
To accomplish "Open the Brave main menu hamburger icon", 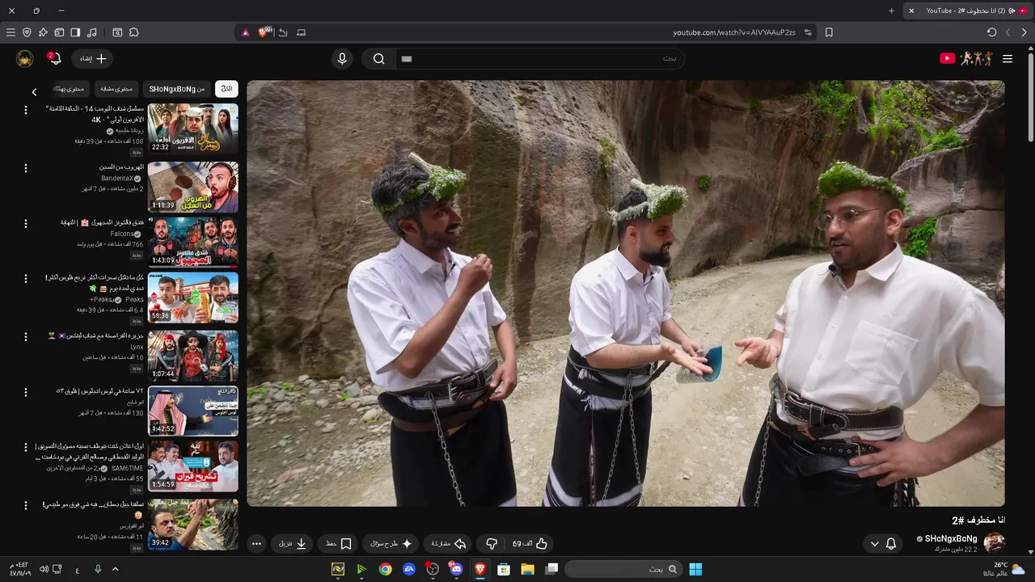I will 11,32.
